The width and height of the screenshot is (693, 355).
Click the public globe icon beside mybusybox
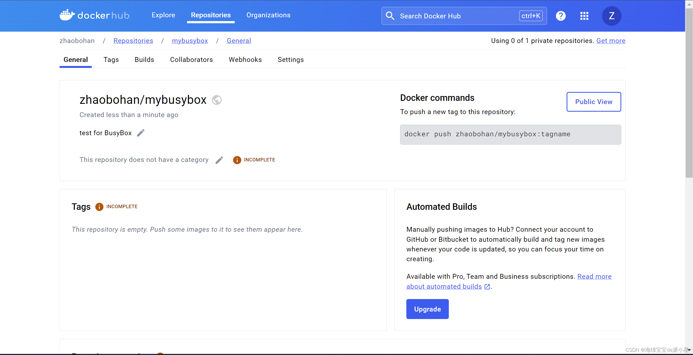coord(217,100)
